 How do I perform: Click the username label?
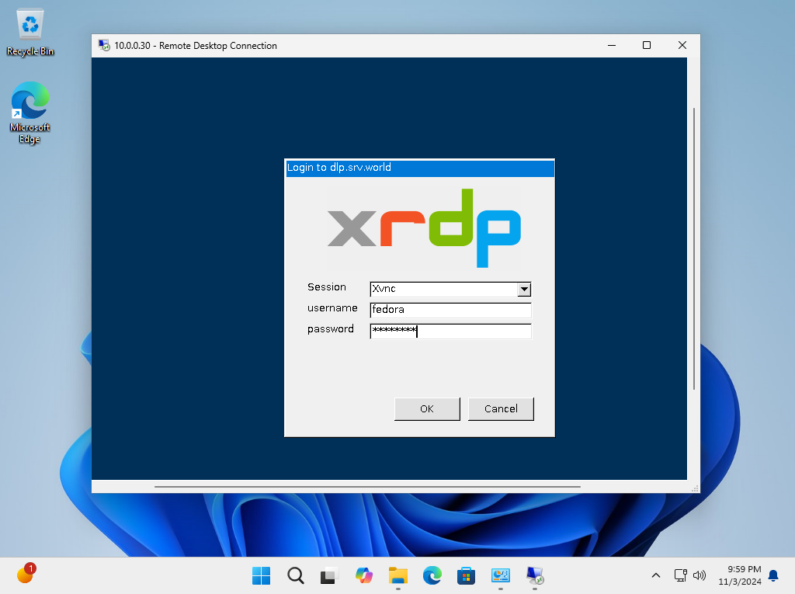coord(332,308)
